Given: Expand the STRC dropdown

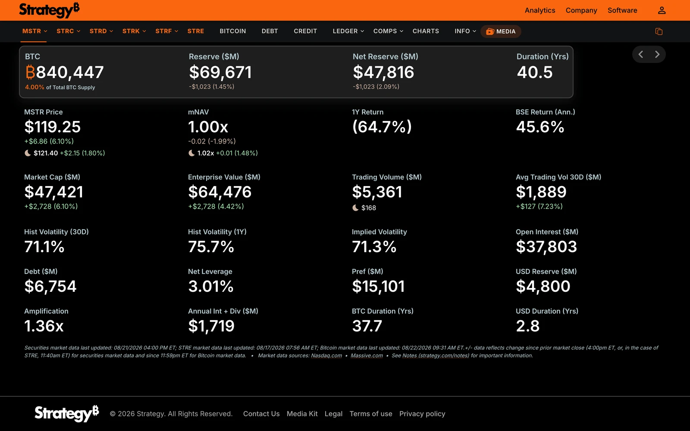Looking at the screenshot, I should click(x=69, y=31).
